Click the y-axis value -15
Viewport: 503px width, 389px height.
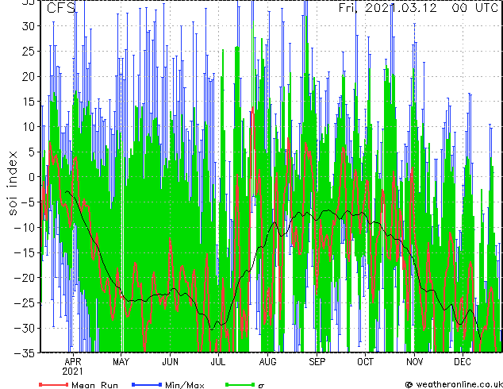coord(25,253)
